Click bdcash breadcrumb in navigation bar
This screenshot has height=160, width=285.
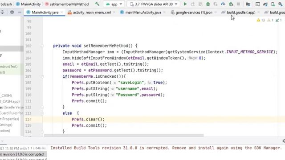(6, 4)
